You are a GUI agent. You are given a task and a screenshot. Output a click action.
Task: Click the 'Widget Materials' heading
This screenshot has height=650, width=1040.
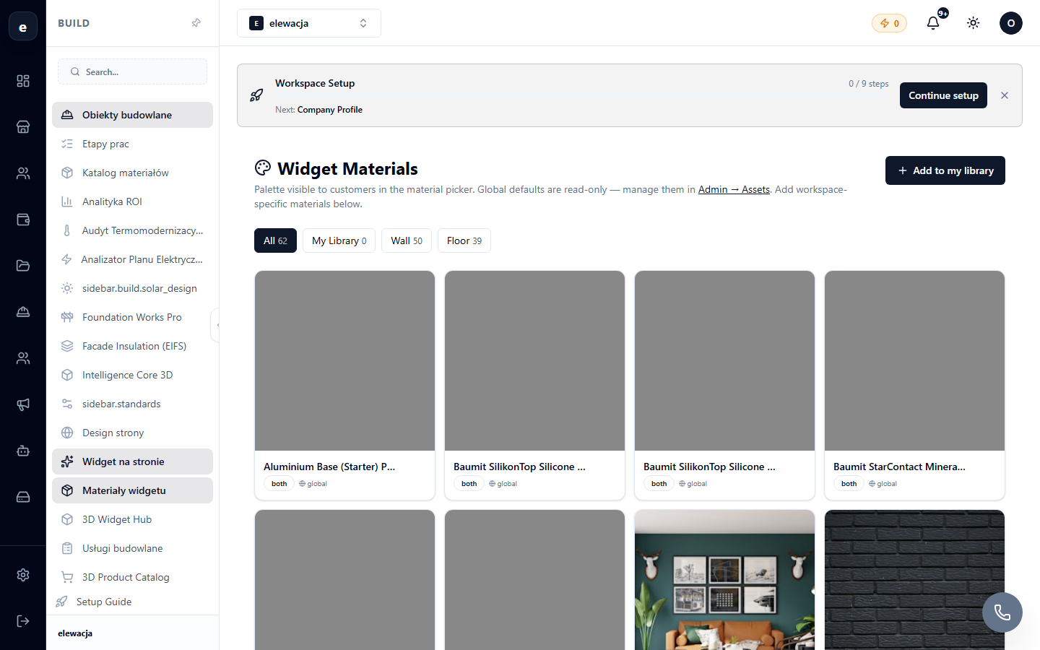(347, 168)
